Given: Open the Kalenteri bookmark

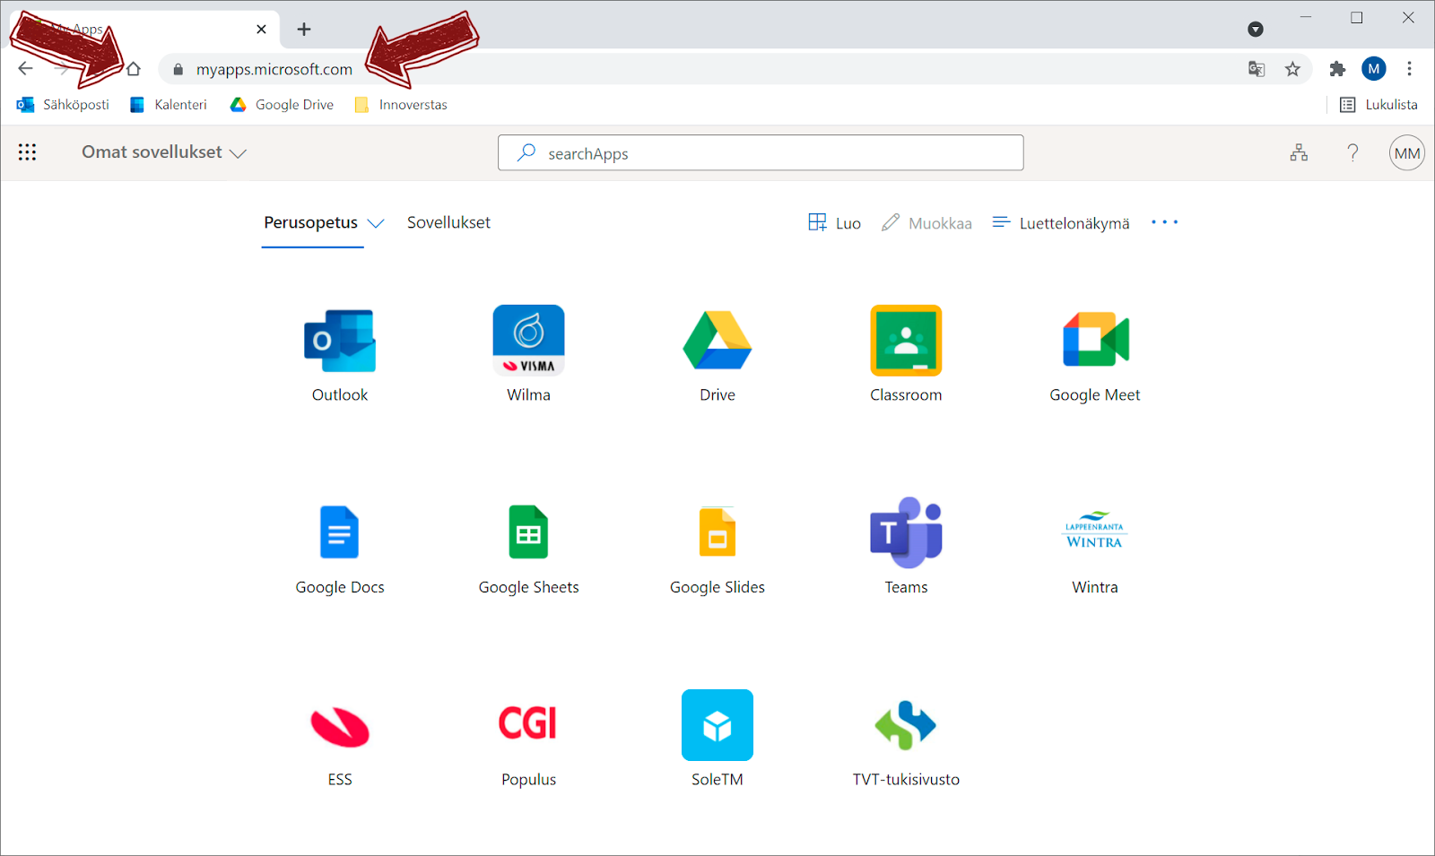Looking at the screenshot, I should pyautogui.click(x=169, y=105).
